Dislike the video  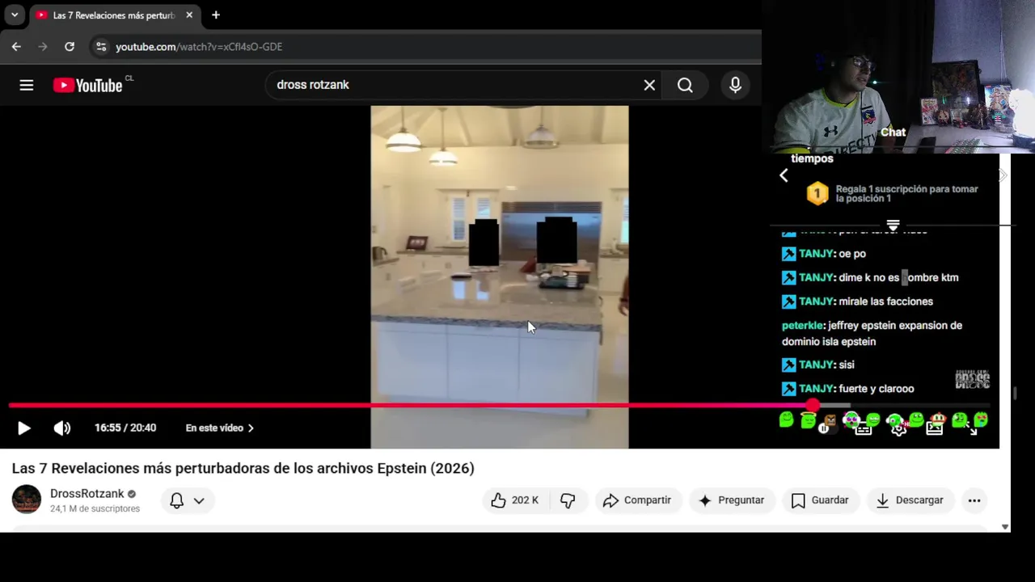pos(568,500)
